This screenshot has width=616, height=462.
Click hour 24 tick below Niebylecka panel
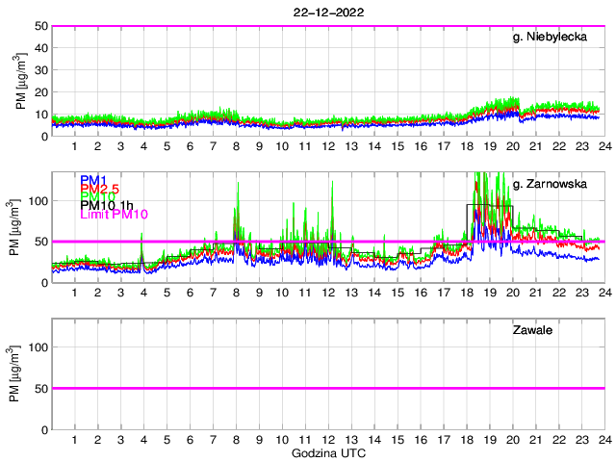tap(603, 145)
